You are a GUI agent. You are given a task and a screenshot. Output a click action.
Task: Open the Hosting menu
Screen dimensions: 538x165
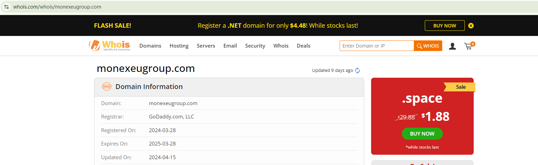point(179,46)
